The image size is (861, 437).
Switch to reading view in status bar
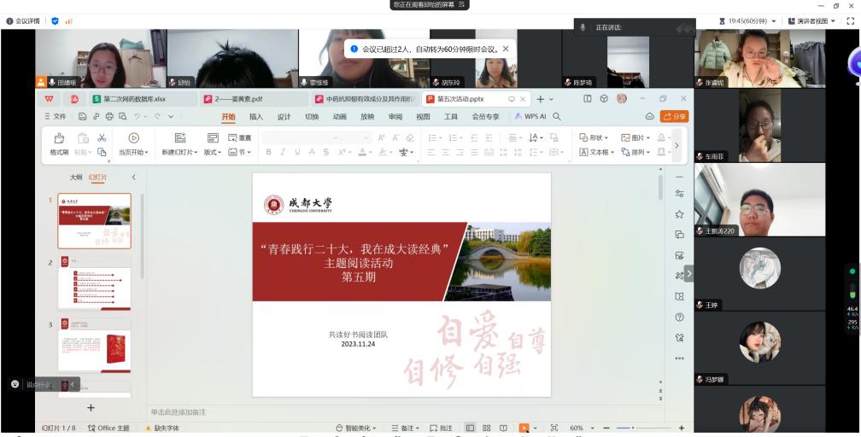503,428
